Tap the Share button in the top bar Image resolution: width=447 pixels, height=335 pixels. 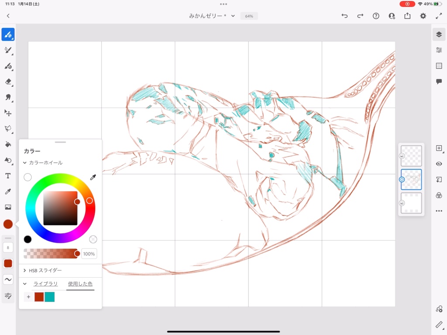click(407, 16)
